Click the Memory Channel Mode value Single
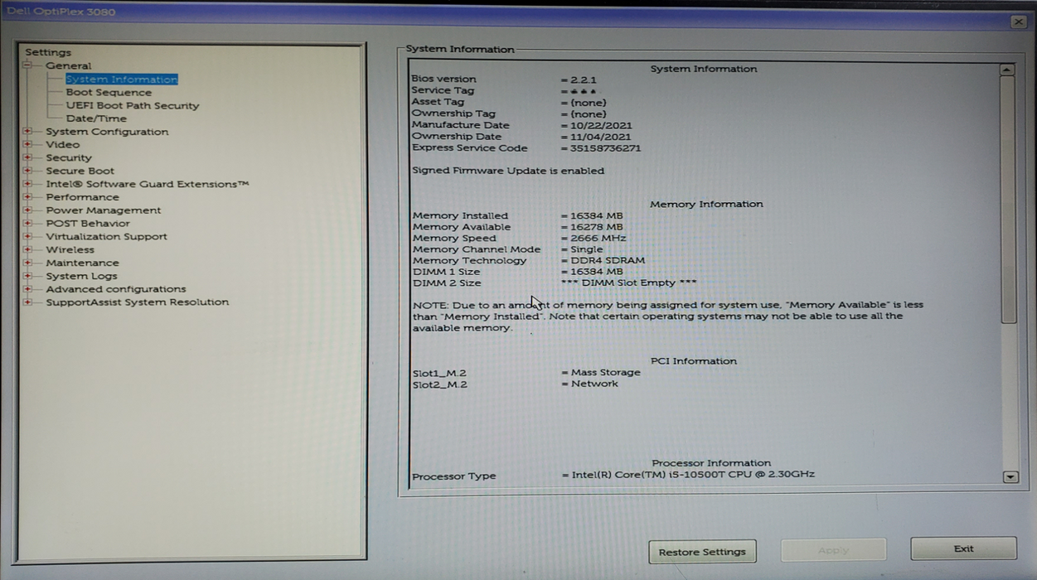Screen dimensions: 1037x580 point(587,249)
